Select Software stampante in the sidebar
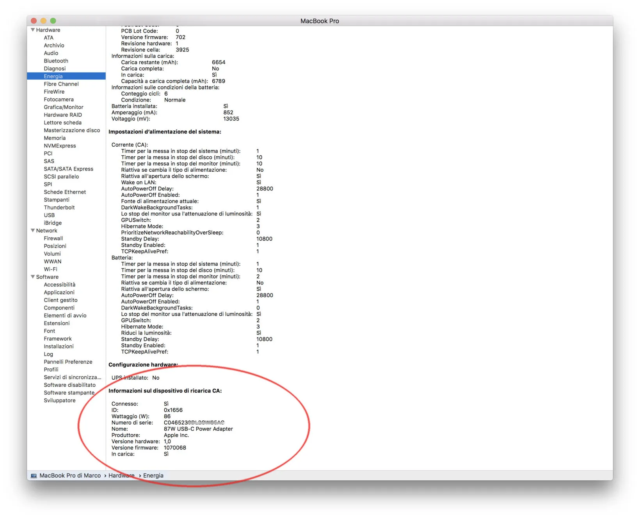This screenshot has height=519, width=640. tap(69, 393)
